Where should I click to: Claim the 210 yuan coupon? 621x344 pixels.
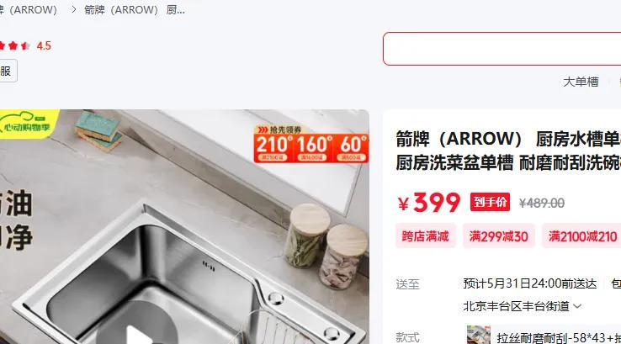tap(274, 148)
